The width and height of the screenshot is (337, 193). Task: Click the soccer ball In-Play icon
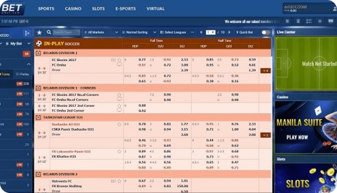tap(39, 44)
